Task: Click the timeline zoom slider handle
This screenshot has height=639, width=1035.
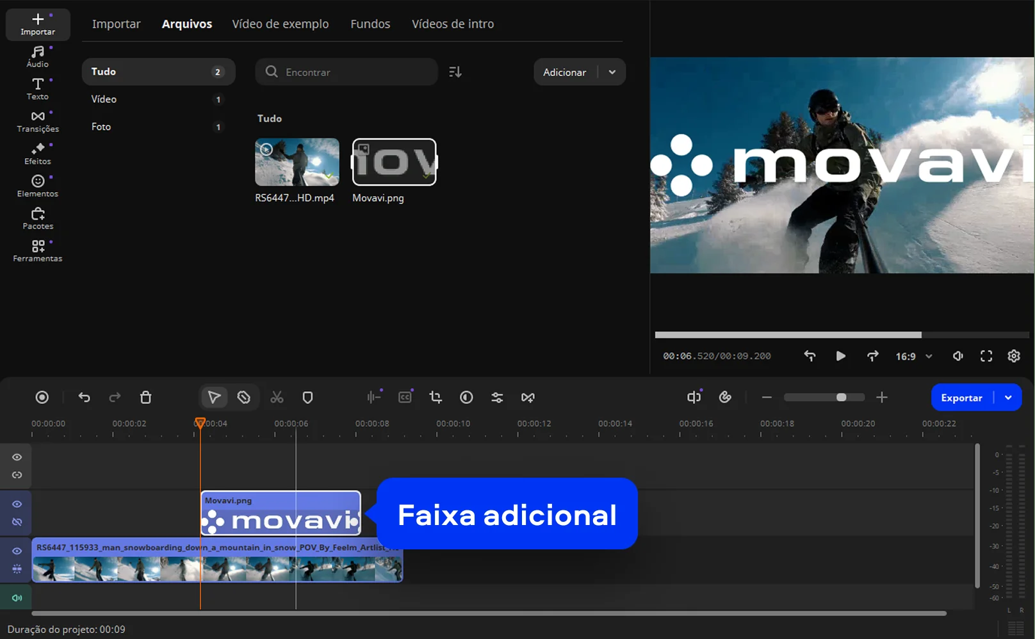Action: click(842, 398)
